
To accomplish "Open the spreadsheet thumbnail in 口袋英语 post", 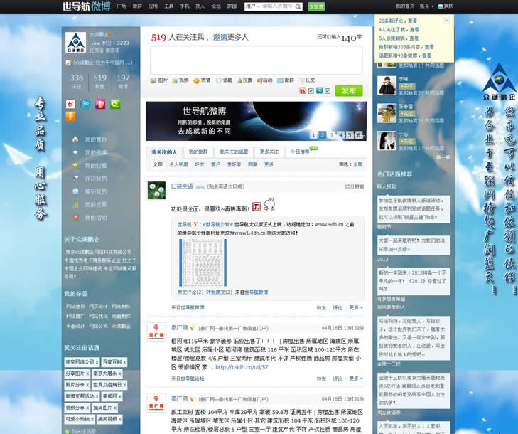I will 203,263.
